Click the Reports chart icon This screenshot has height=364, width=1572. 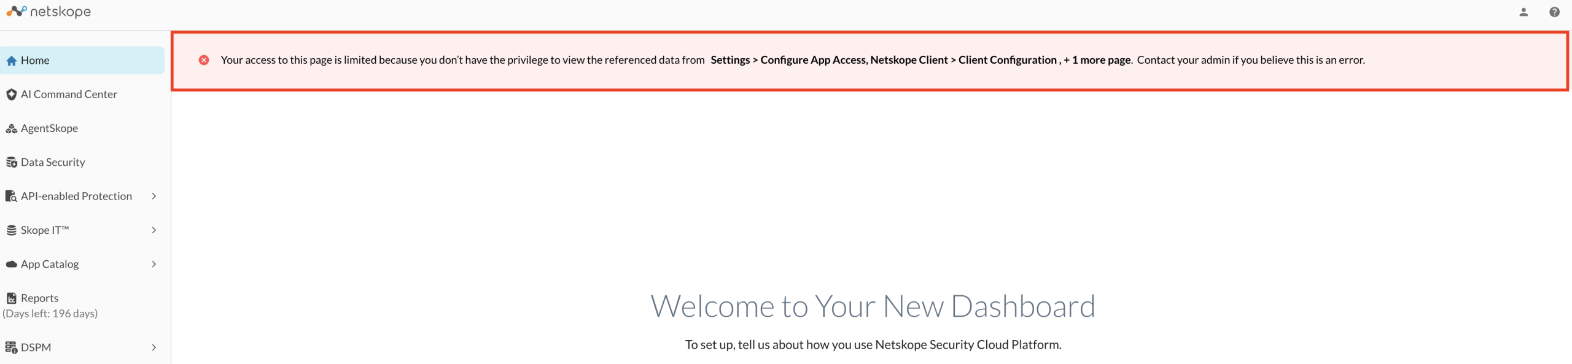point(11,298)
